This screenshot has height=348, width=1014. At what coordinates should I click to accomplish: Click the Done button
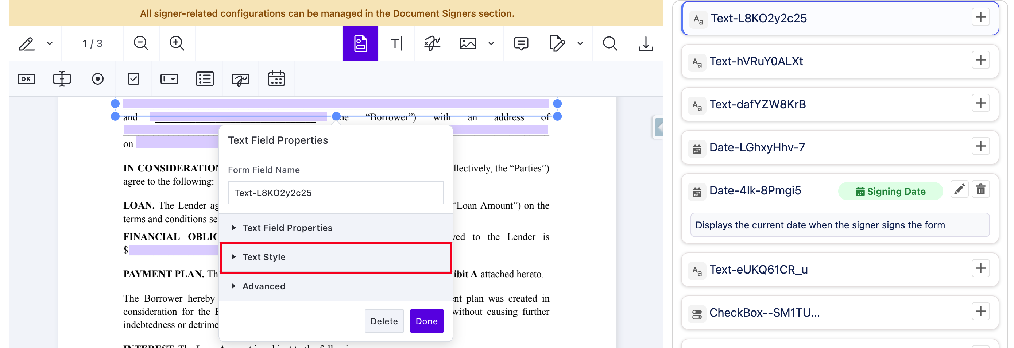coord(427,321)
